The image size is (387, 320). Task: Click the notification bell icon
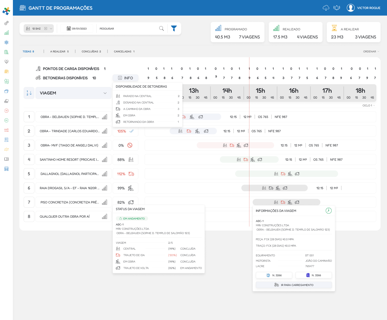(337, 8)
